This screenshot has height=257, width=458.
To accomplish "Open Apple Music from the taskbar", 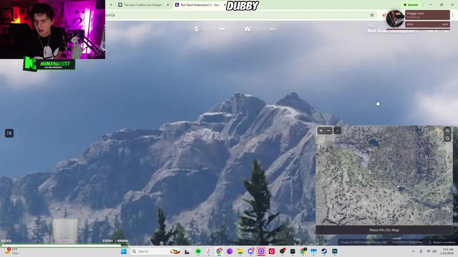I will (x=209, y=251).
